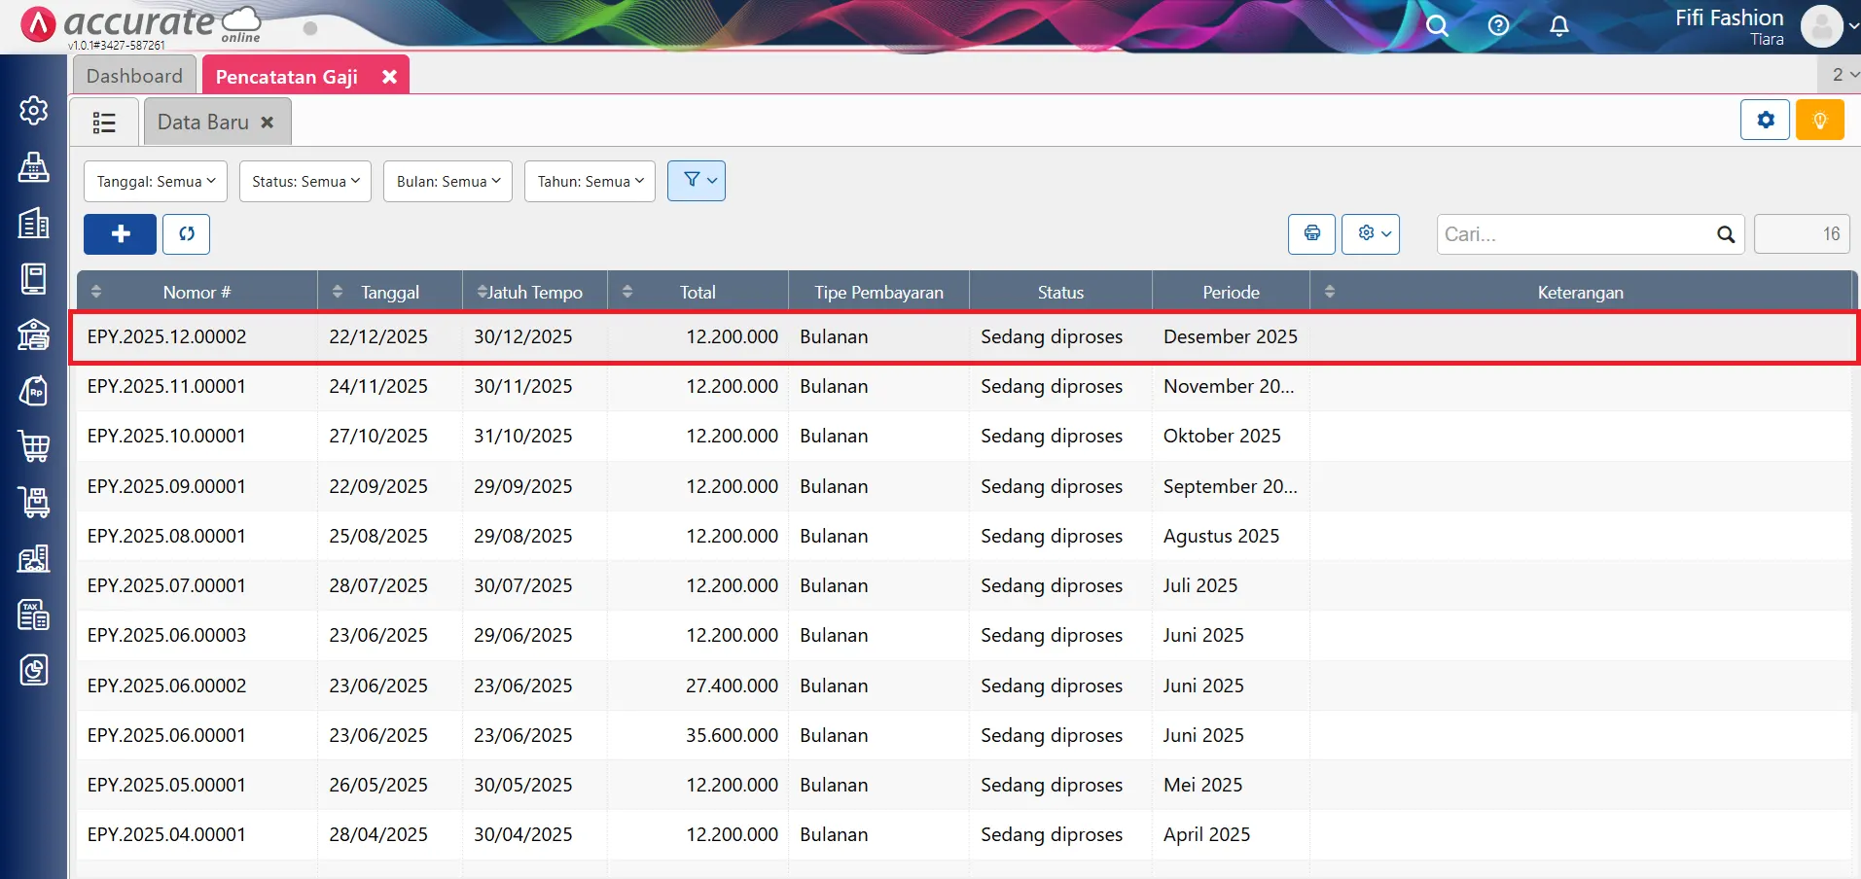Screen dimensions: 1861x879
Task: Click the printer icon button
Action: click(x=1311, y=234)
